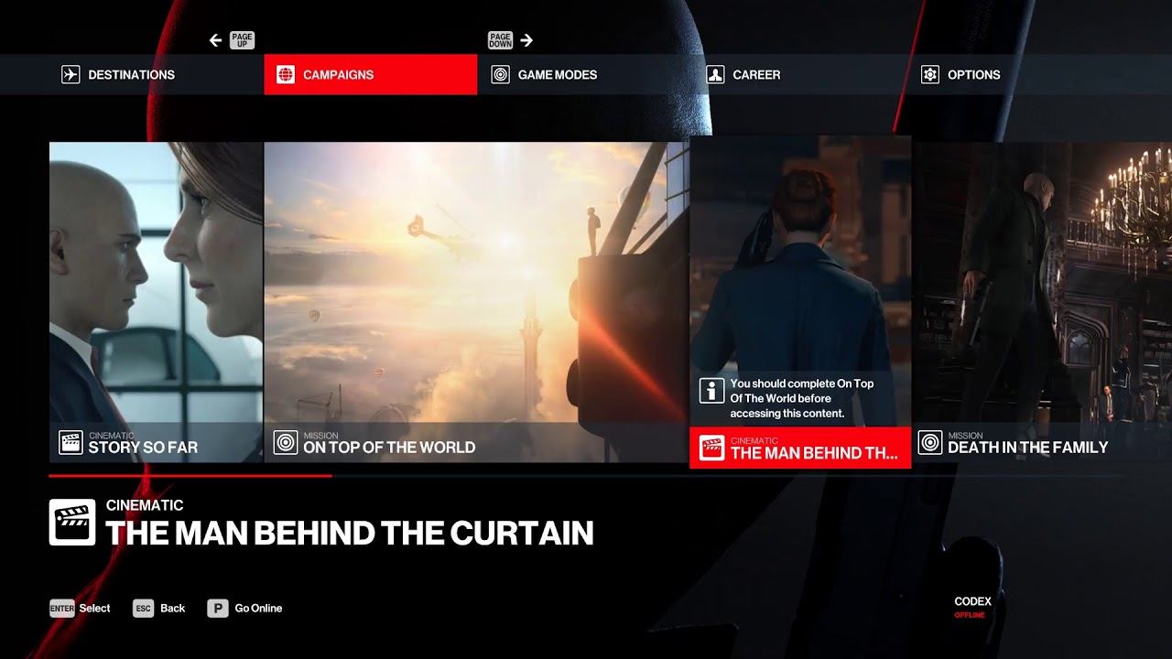This screenshot has height=659, width=1172.
Task: Open the Career tab
Action: pos(799,74)
